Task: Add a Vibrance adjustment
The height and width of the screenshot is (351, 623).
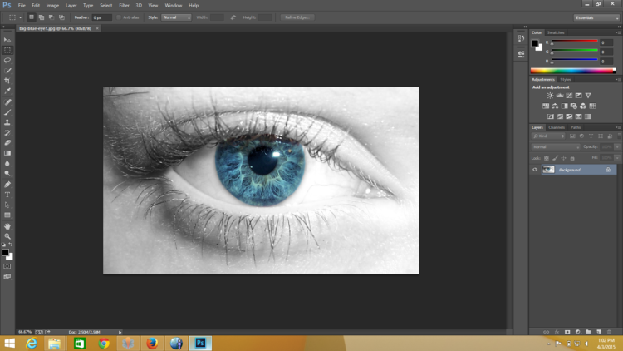Action: [x=588, y=96]
